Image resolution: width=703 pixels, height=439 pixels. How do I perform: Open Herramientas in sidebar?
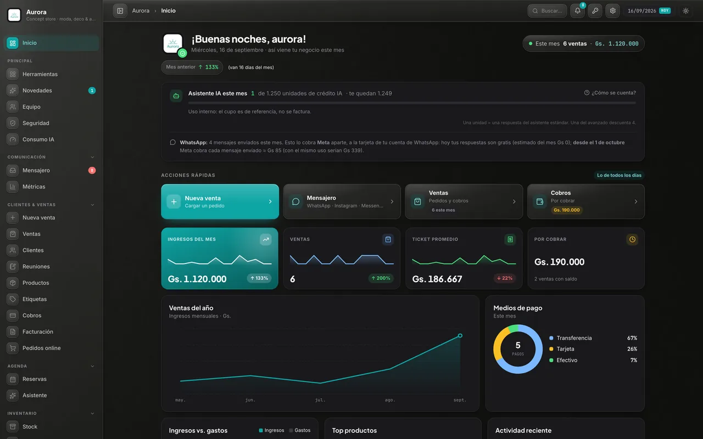pyautogui.click(x=52, y=74)
